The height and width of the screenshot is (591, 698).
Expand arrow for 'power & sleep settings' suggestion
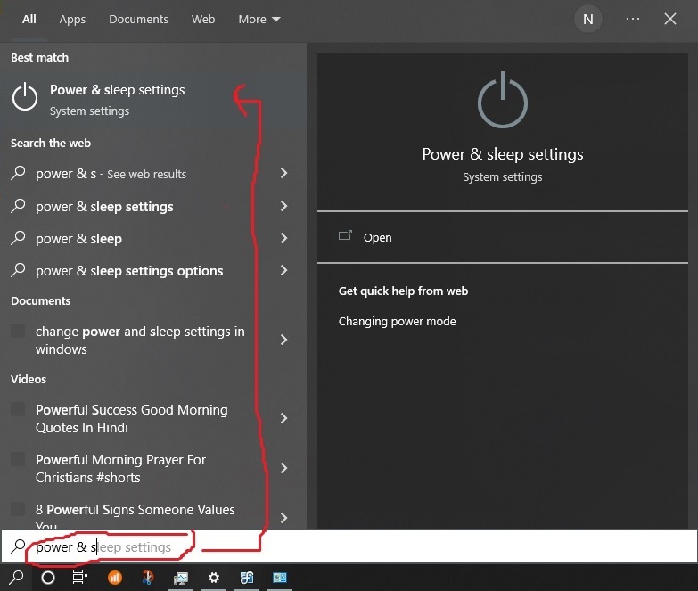click(284, 206)
